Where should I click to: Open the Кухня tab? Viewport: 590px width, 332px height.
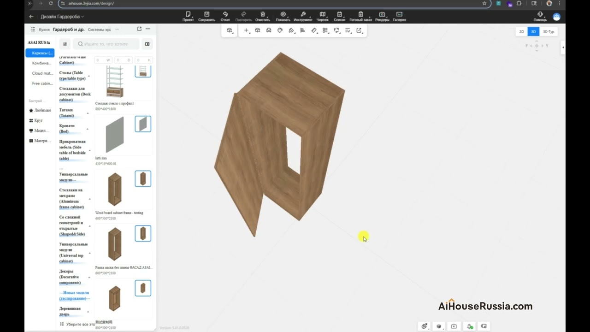[44, 29]
